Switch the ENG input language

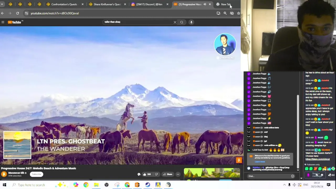[x=306, y=185]
